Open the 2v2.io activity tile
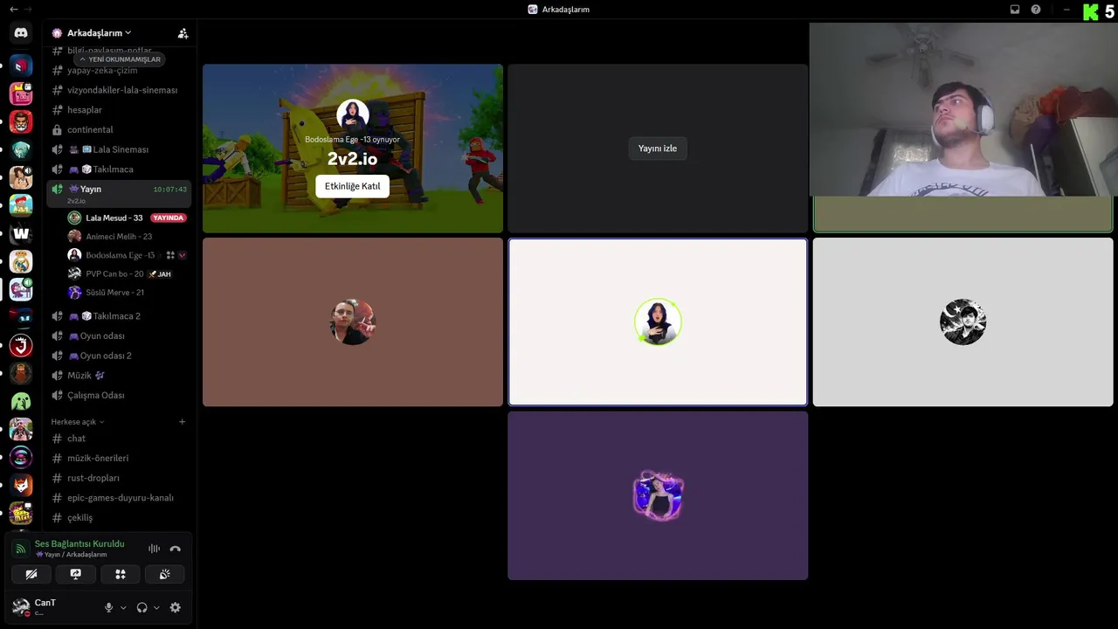Screen dimensions: 1118x629 (x=353, y=148)
